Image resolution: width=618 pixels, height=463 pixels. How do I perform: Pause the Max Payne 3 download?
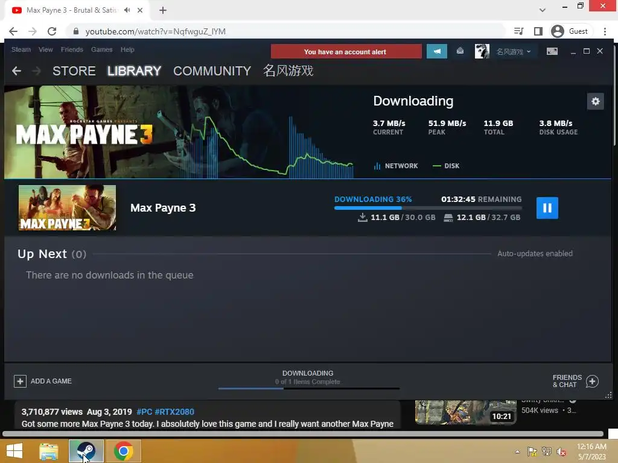coord(547,208)
